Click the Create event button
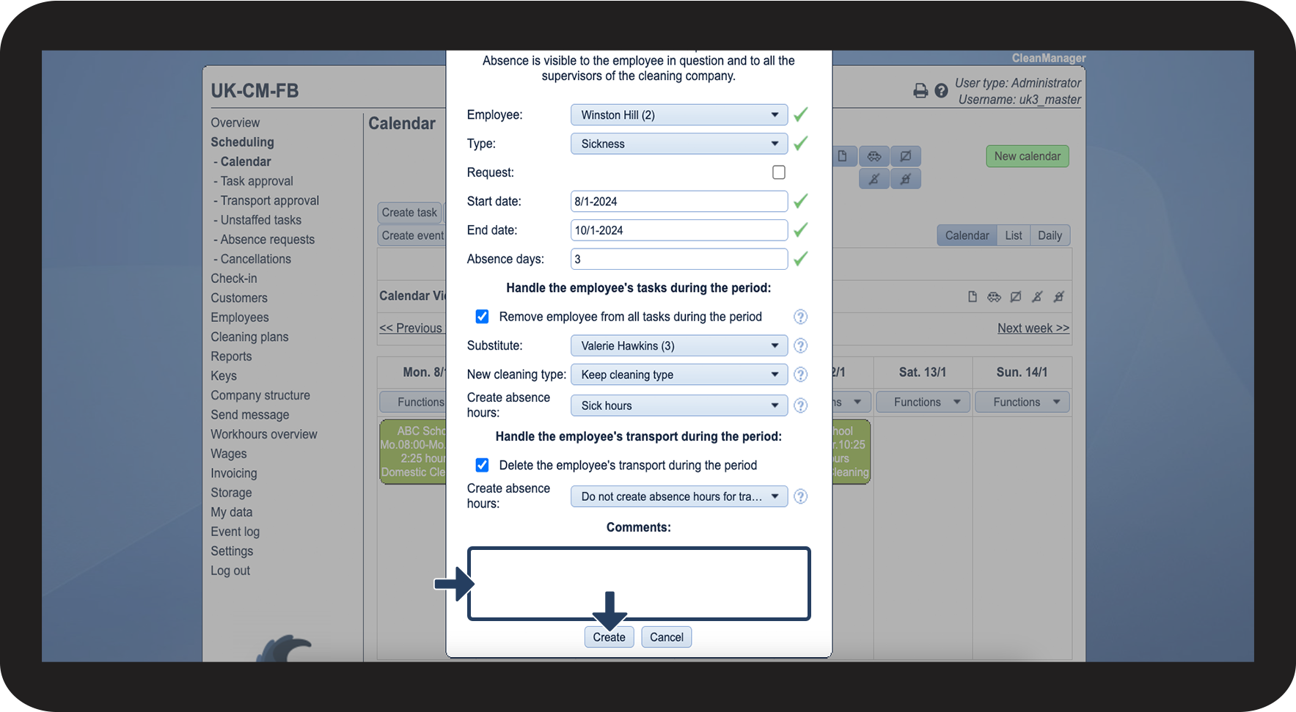The height and width of the screenshot is (712, 1296). (412, 235)
